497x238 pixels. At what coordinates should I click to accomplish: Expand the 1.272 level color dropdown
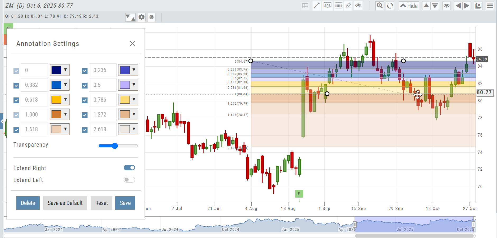128,114
